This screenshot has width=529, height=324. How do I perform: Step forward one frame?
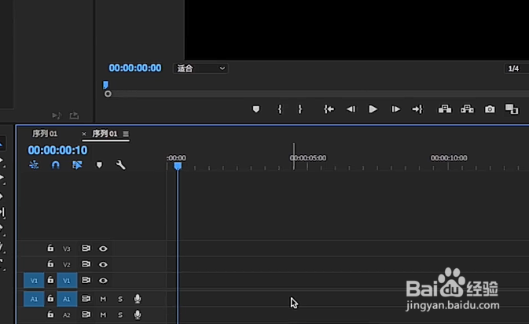point(395,109)
